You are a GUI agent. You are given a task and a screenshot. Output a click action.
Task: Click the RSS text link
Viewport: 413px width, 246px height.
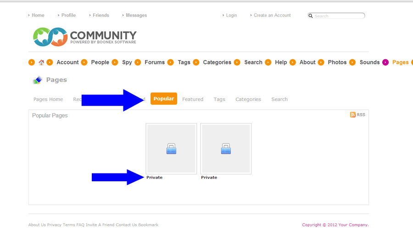click(x=361, y=115)
